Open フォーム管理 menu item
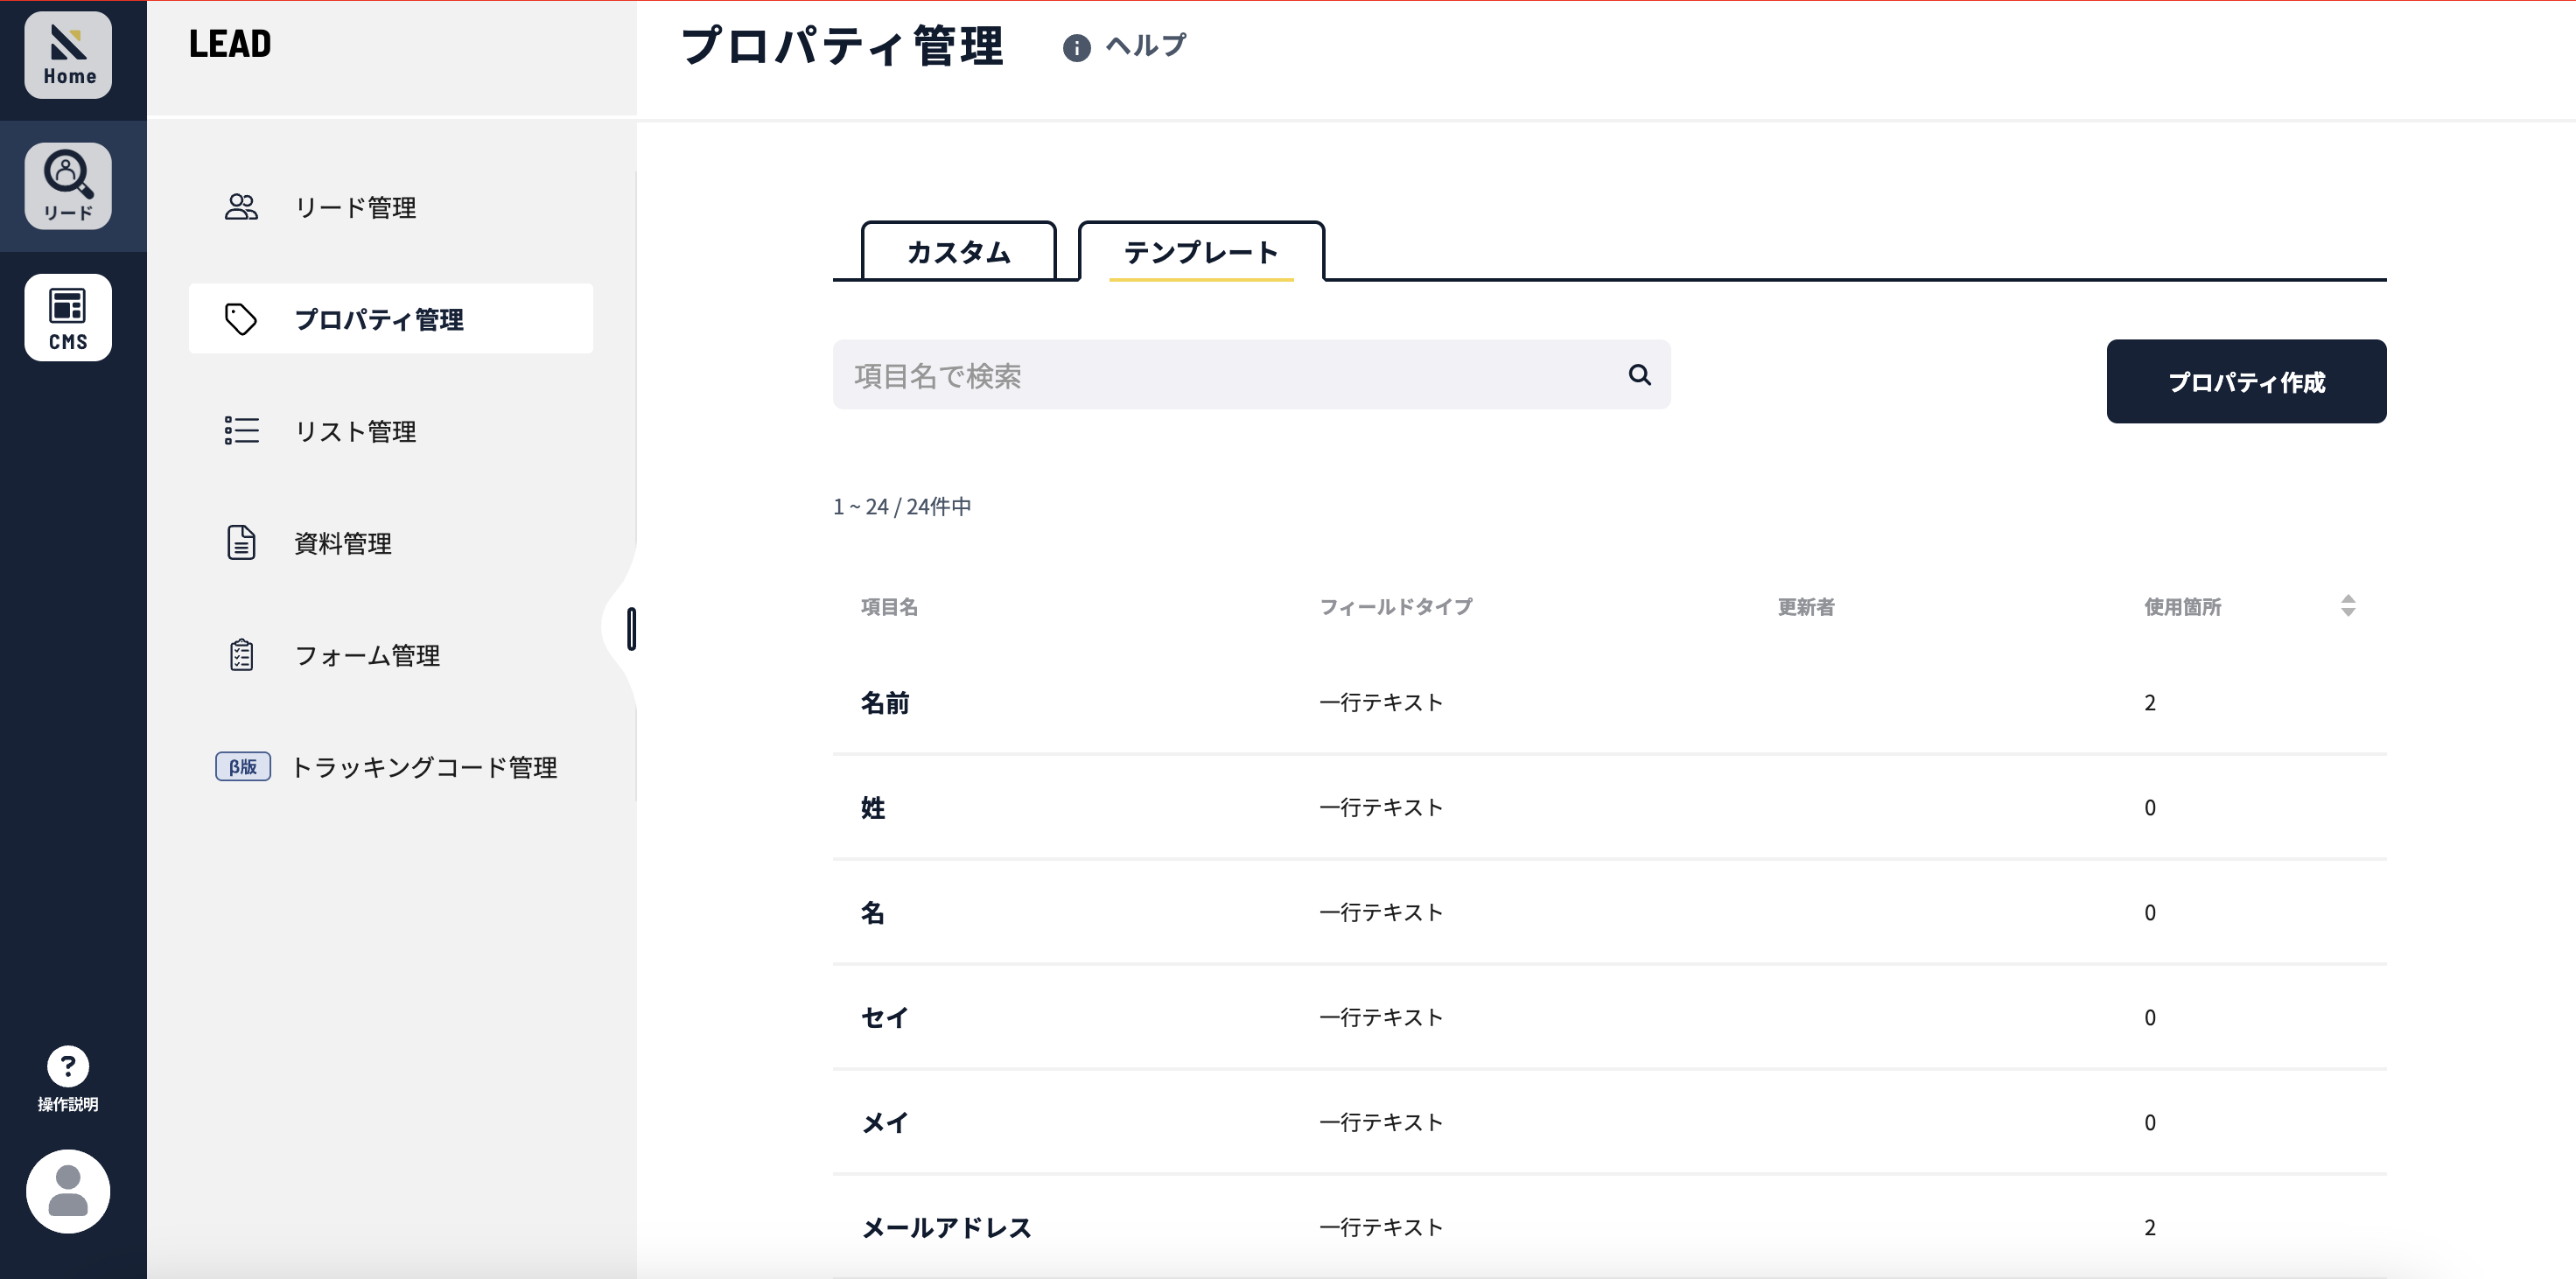The image size is (2576, 1279). point(391,655)
